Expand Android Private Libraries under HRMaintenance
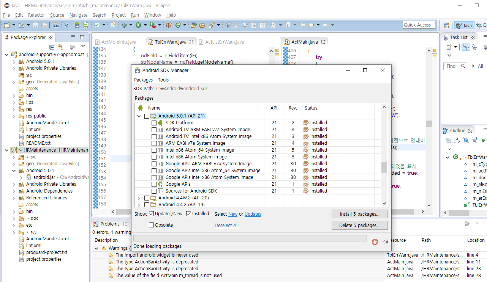 coord(14,184)
